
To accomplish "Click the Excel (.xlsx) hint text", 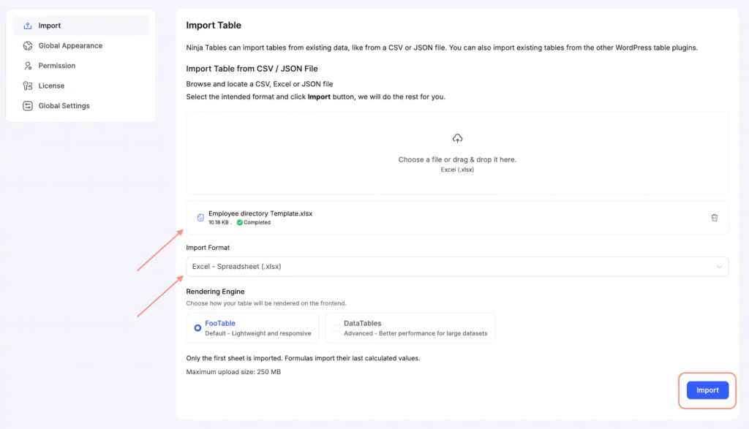I will [x=457, y=170].
